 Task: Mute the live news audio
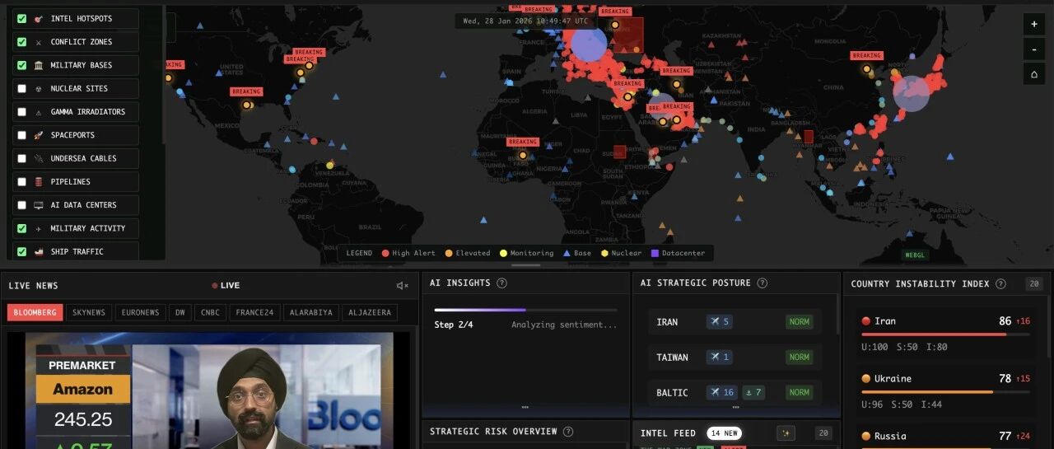click(x=402, y=286)
